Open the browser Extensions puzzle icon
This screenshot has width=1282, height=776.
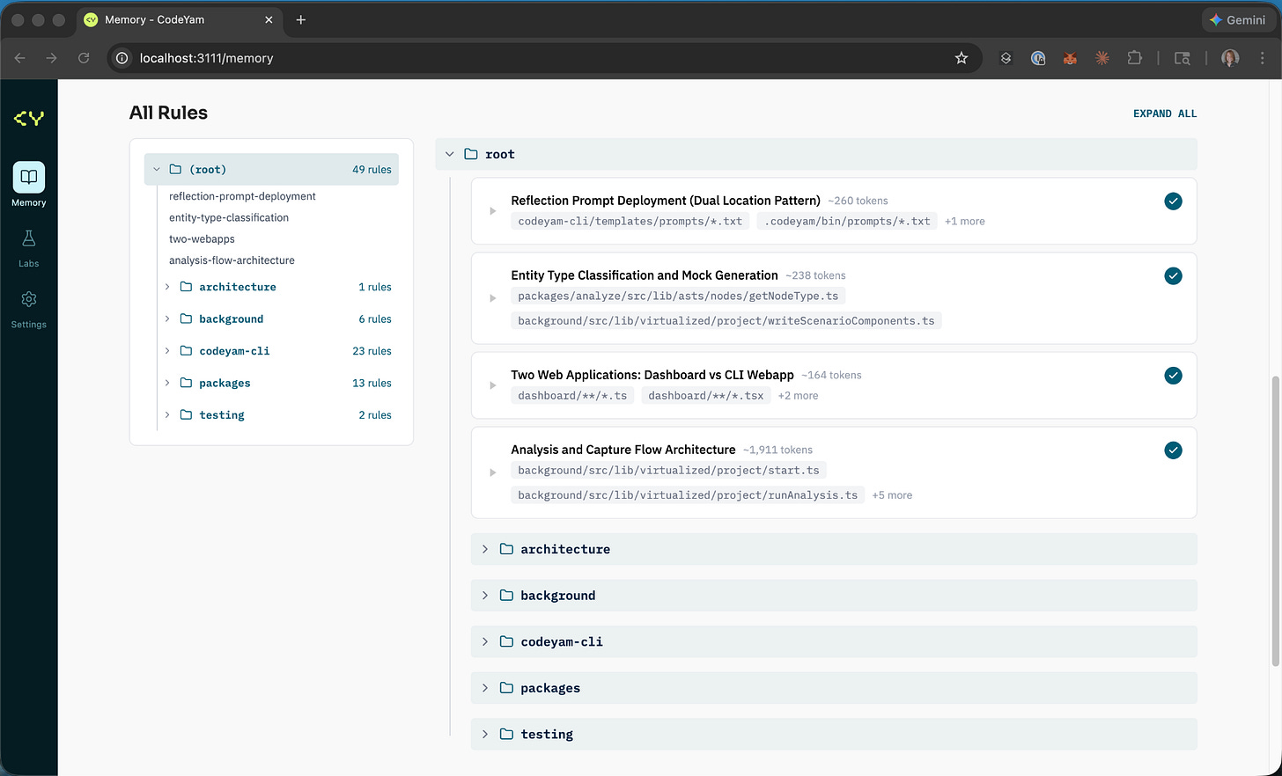point(1134,58)
